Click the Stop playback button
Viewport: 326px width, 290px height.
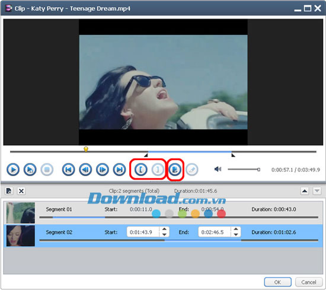[x=47, y=170]
